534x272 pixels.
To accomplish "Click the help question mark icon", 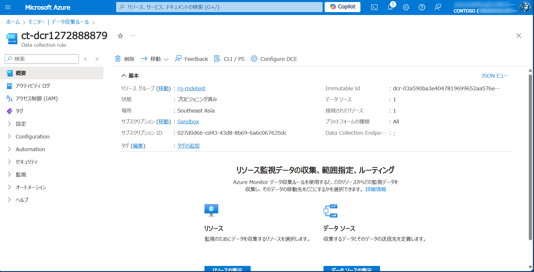I will click(422, 7).
